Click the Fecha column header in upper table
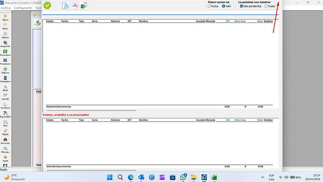The height and width of the screenshot is (182, 323). tap(65, 21)
